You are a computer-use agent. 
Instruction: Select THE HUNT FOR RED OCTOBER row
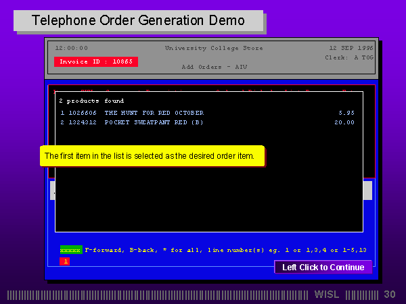tap(154, 113)
